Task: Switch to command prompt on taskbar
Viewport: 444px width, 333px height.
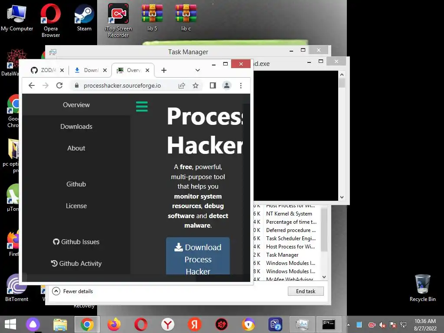Action: [x=329, y=324]
